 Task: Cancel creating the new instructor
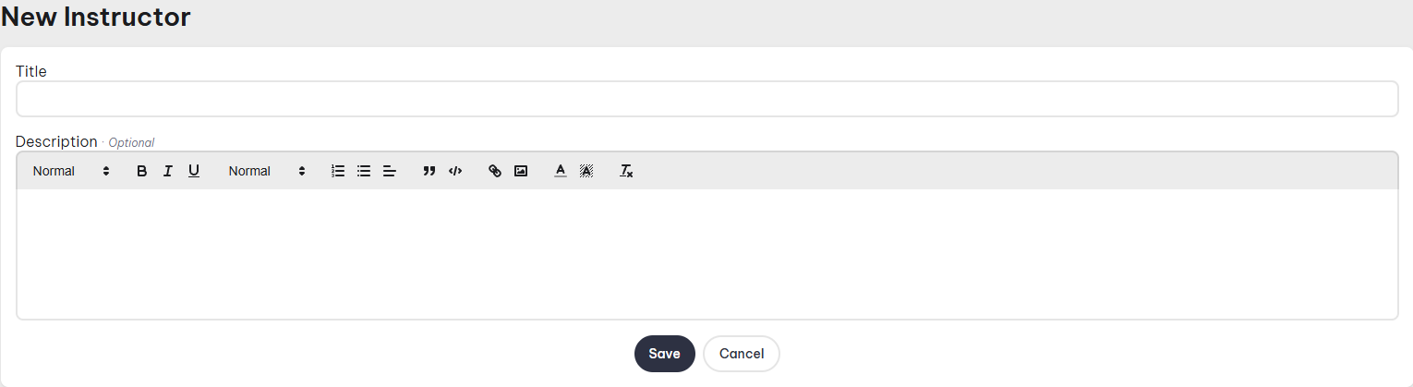(x=741, y=354)
